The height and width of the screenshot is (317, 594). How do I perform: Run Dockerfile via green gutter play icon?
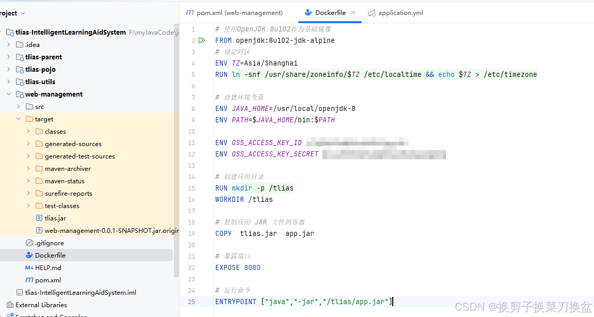202,40
